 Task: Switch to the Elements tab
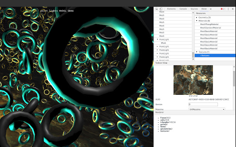[171, 8]
